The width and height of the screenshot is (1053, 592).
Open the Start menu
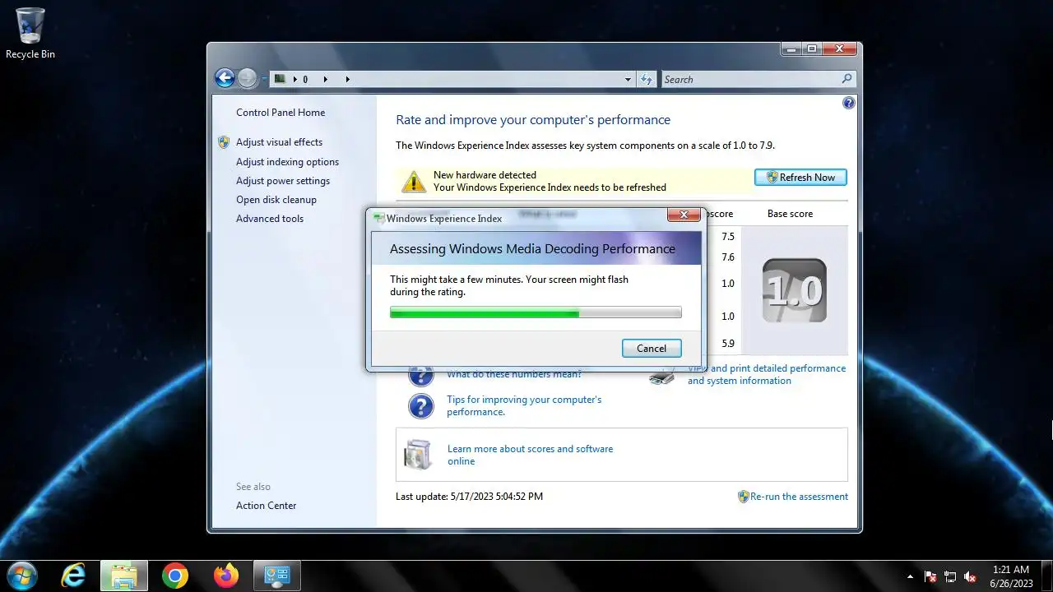click(x=22, y=576)
